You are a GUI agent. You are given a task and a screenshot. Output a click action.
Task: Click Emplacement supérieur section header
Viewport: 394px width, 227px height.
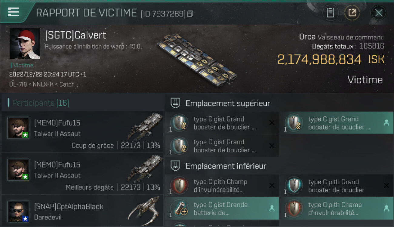(x=228, y=103)
